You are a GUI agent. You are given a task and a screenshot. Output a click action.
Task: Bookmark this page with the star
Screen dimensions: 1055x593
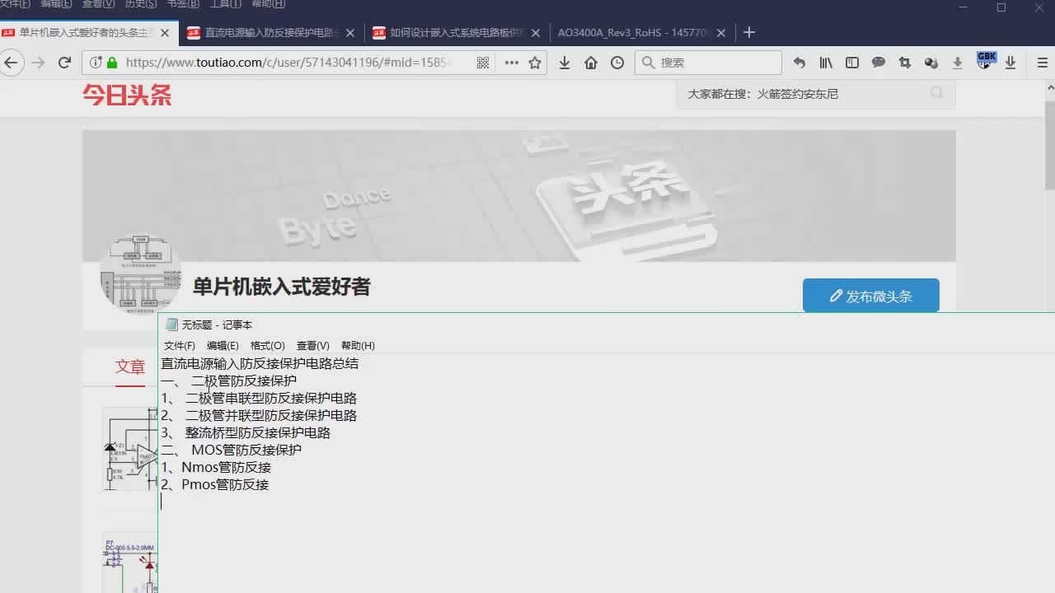535,63
